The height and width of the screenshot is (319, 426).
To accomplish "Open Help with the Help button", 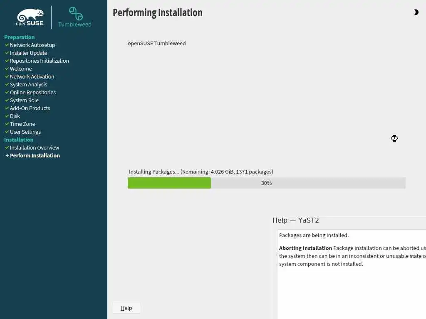I will 126,308.
